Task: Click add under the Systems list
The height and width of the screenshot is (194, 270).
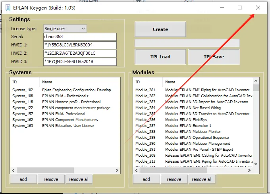Action: coord(23,179)
